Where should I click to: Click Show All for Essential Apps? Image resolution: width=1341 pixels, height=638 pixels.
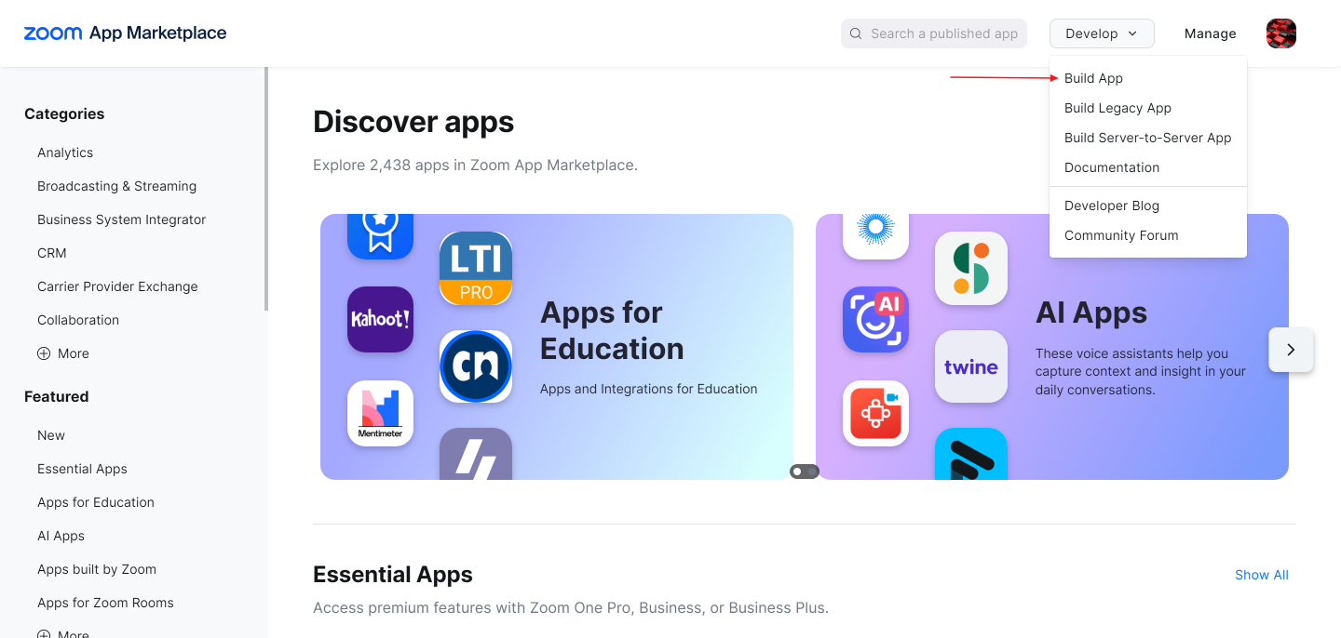[x=1262, y=575]
